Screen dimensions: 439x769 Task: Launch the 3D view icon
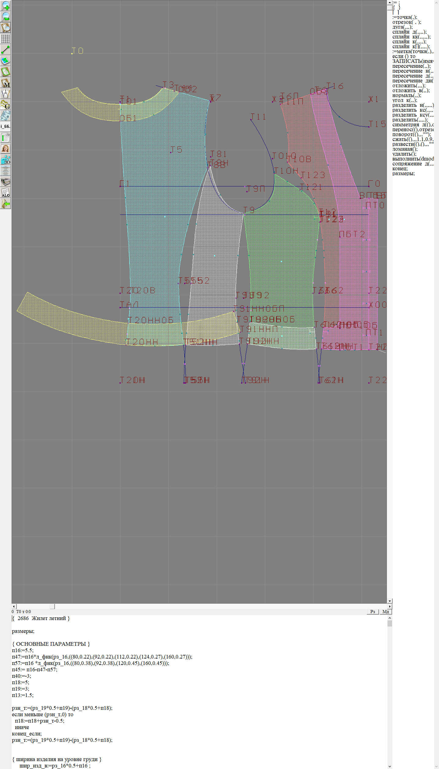(5, 160)
